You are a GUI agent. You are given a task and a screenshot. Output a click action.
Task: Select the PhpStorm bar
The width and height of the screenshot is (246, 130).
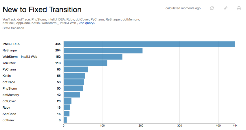(x=73, y=88)
